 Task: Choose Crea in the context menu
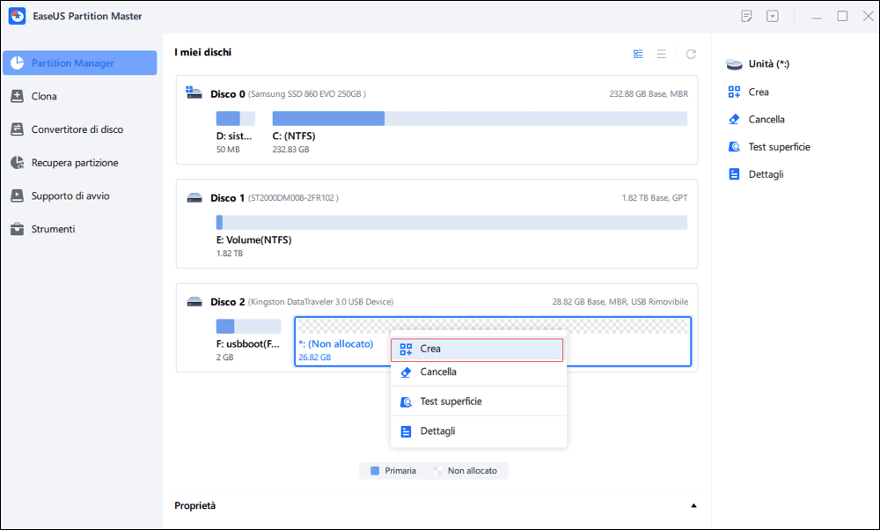click(x=477, y=350)
